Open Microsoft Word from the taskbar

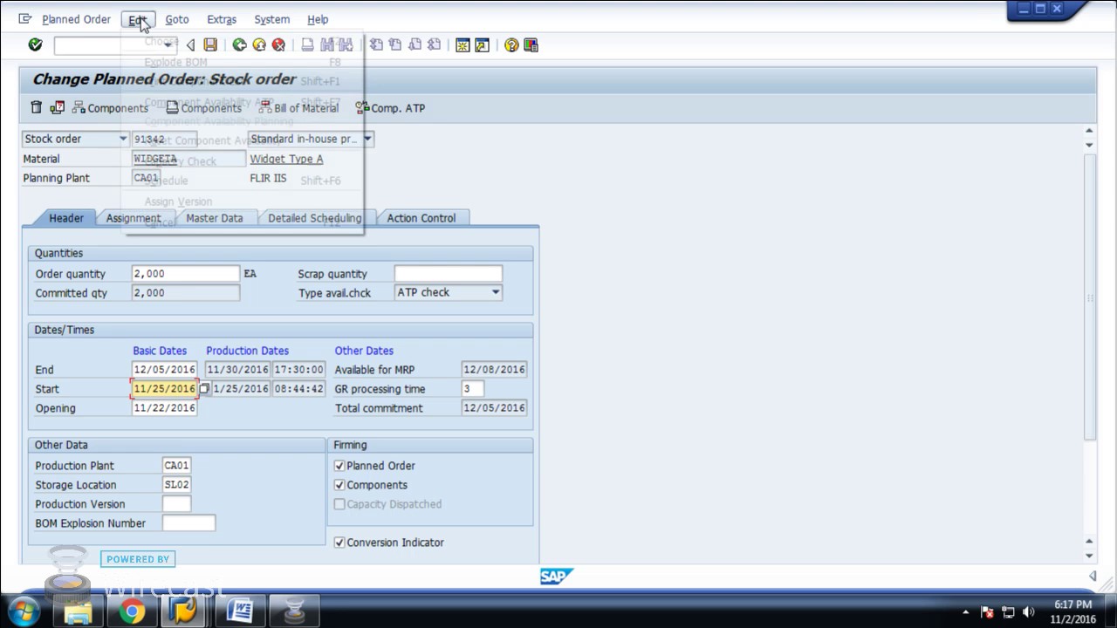click(x=239, y=611)
